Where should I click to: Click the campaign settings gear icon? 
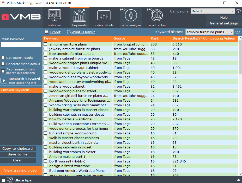tap(239, 11)
